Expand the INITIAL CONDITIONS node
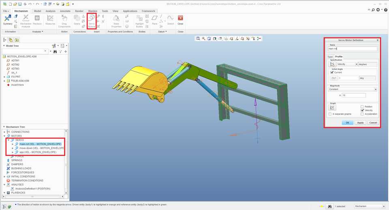The width and height of the screenshot is (389, 210). tap(4, 176)
